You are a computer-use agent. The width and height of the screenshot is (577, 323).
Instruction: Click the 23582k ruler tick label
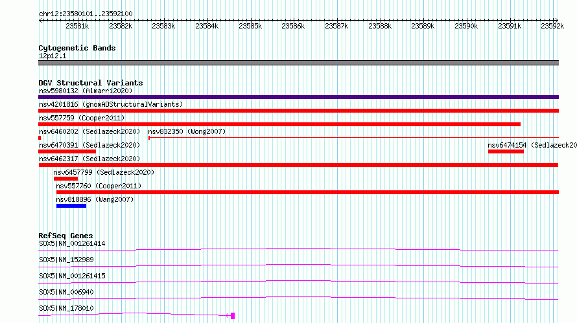point(121,26)
